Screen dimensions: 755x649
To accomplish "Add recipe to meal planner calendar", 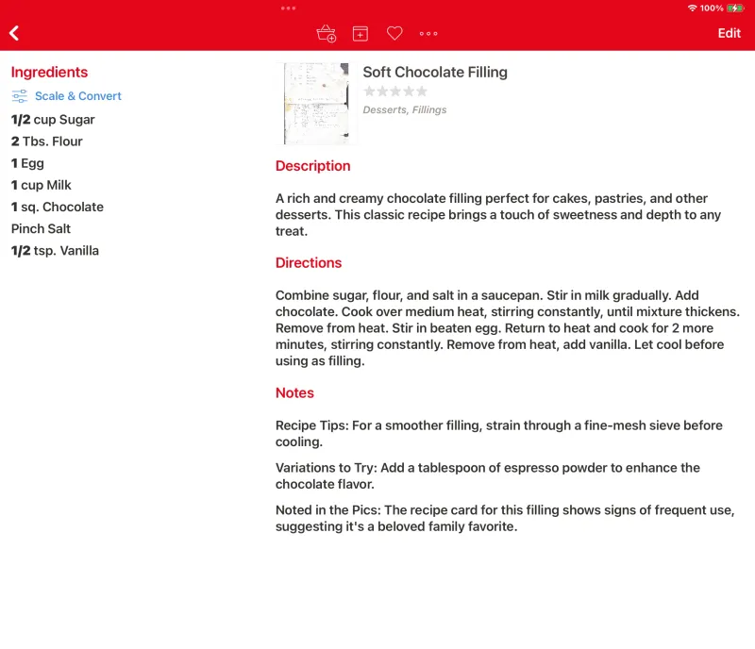I will coord(360,33).
